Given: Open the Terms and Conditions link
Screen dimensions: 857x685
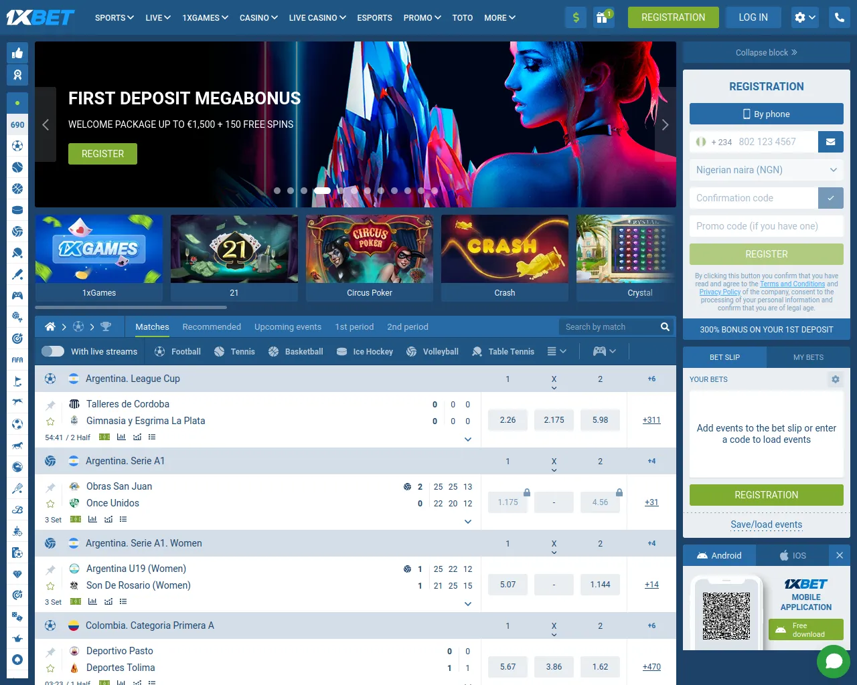Looking at the screenshot, I should [792, 284].
